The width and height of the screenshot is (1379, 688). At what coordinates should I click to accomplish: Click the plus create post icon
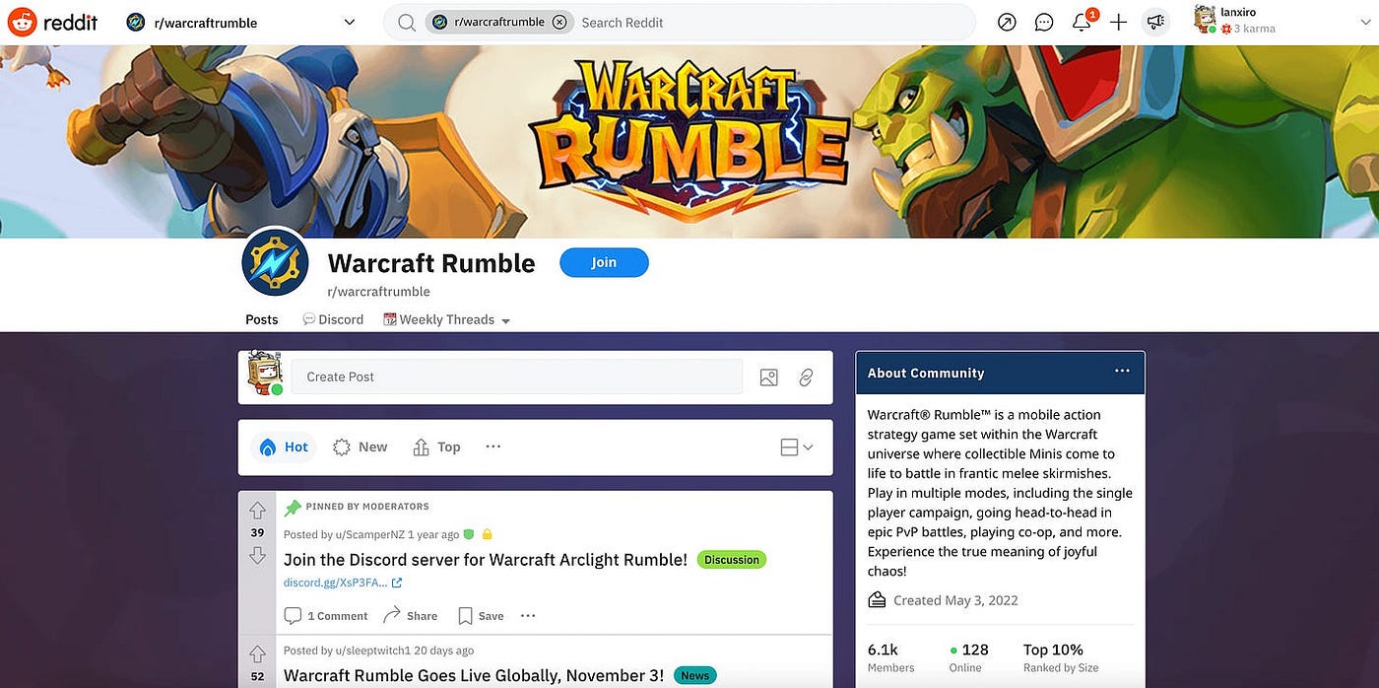(x=1118, y=22)
